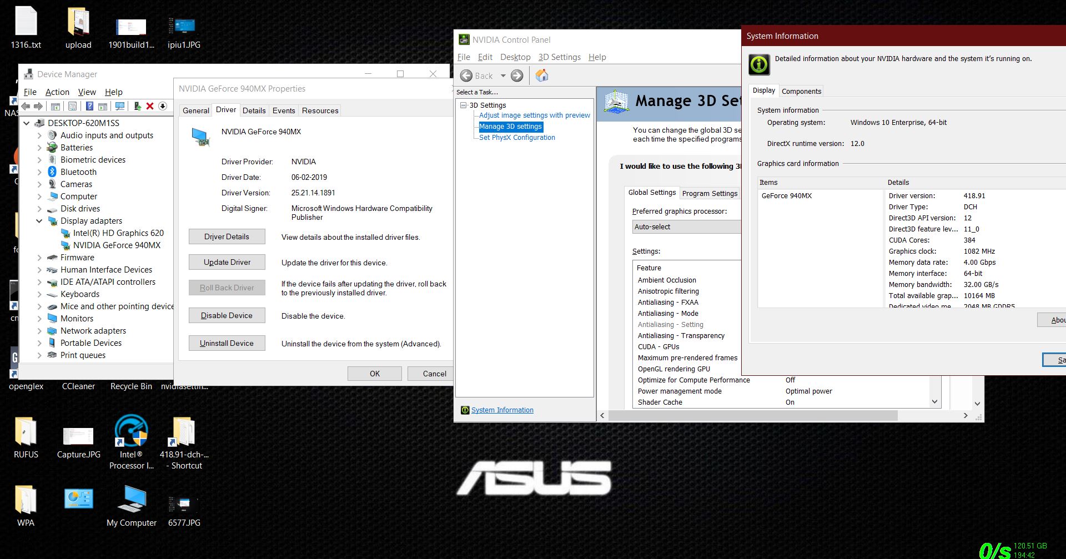Open Device Manager help via question mark icon

[89, 107]
